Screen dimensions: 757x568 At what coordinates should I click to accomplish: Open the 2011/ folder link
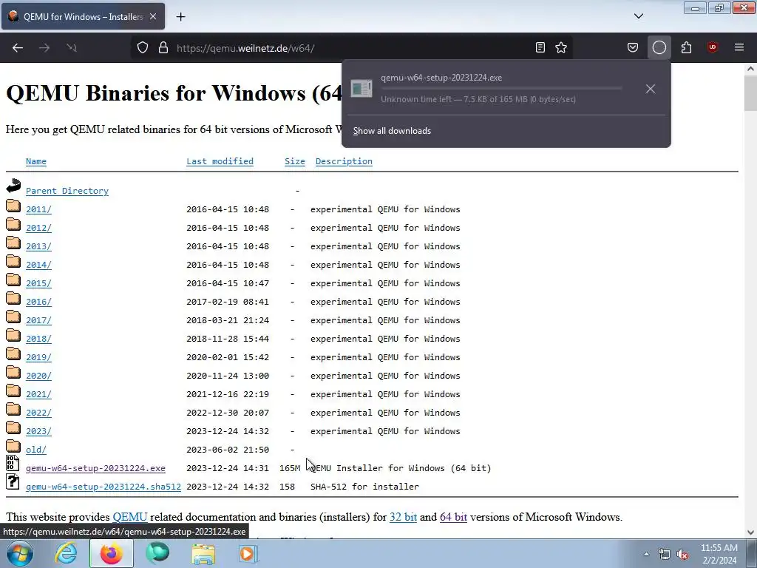click(x=38, y=209)
